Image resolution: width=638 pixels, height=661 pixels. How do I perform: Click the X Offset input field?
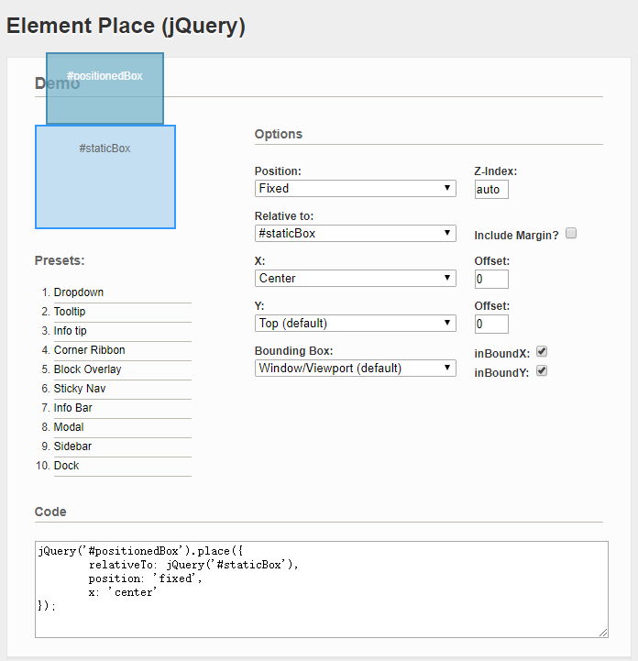pyautogui.click(x=491, y=279)
